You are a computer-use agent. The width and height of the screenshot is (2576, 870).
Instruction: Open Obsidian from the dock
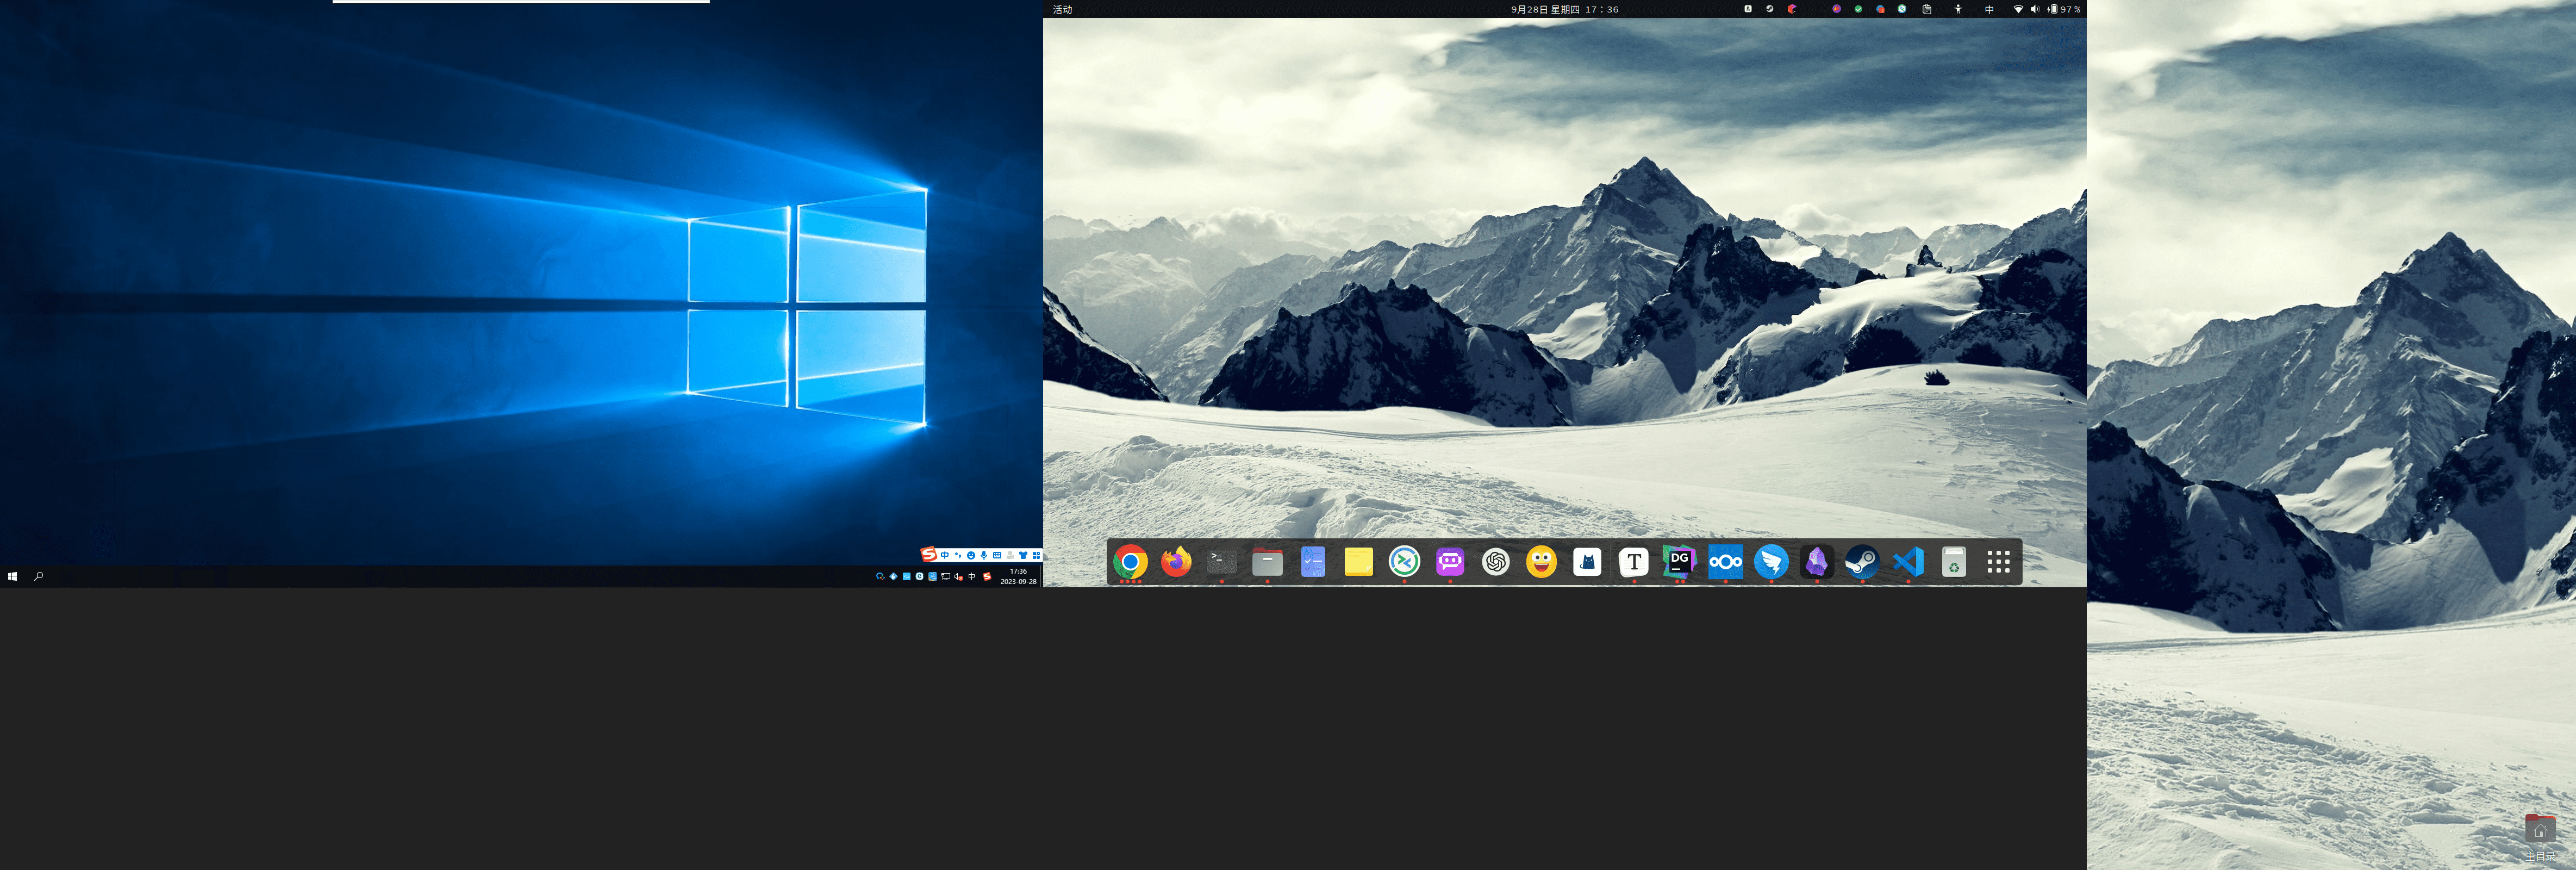tap(1817, 562)
